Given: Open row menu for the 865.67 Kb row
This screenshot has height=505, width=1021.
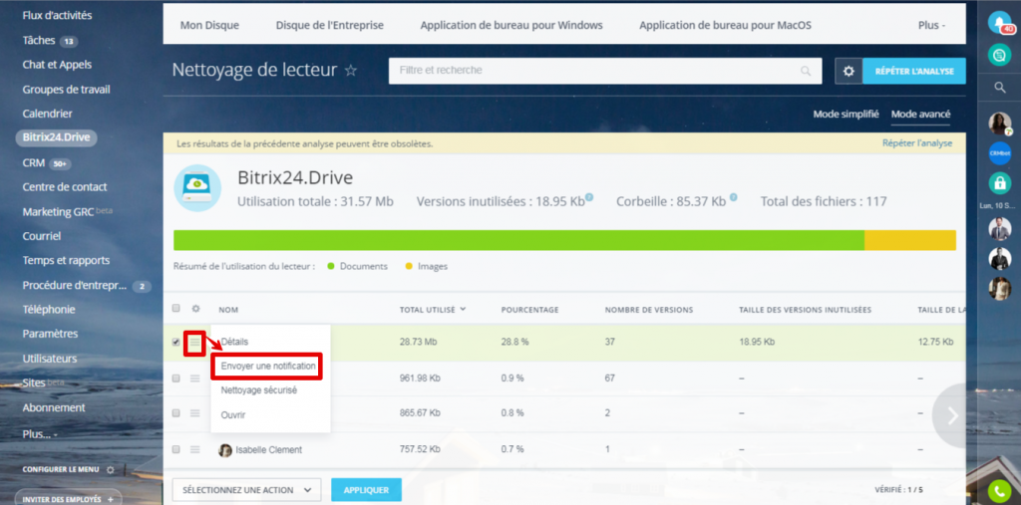Looking at the screenshot, I should click(194, 412).
